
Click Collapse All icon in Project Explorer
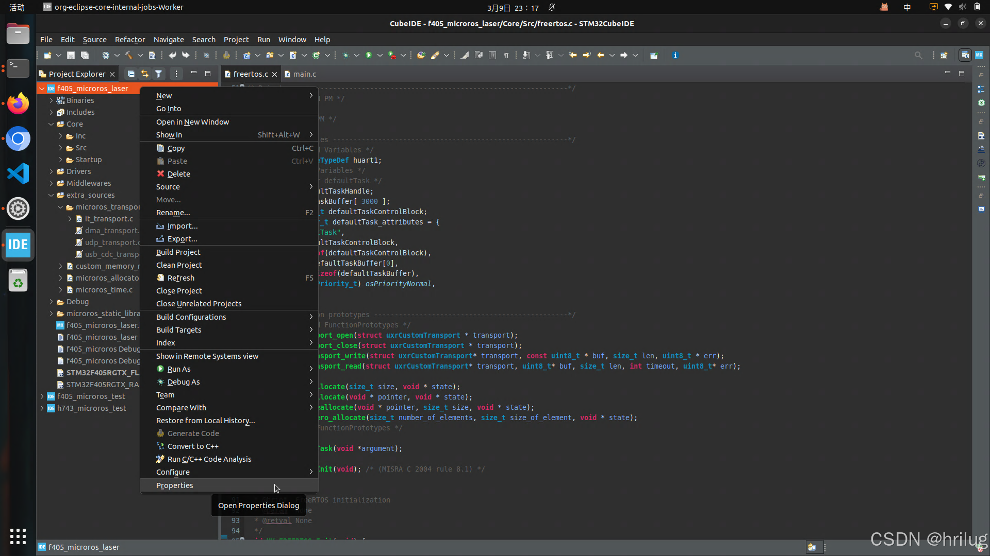(131, 74)
